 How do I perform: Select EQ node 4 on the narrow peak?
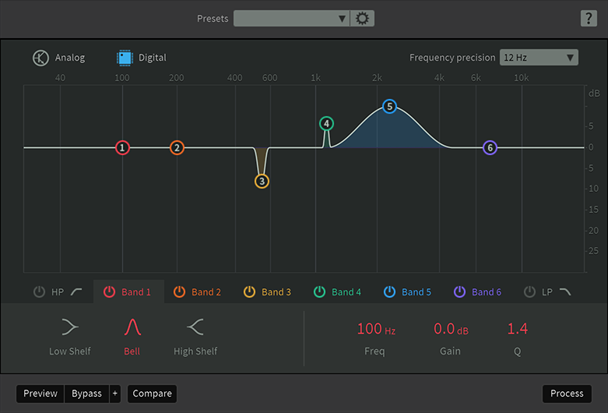click(326, 123)
